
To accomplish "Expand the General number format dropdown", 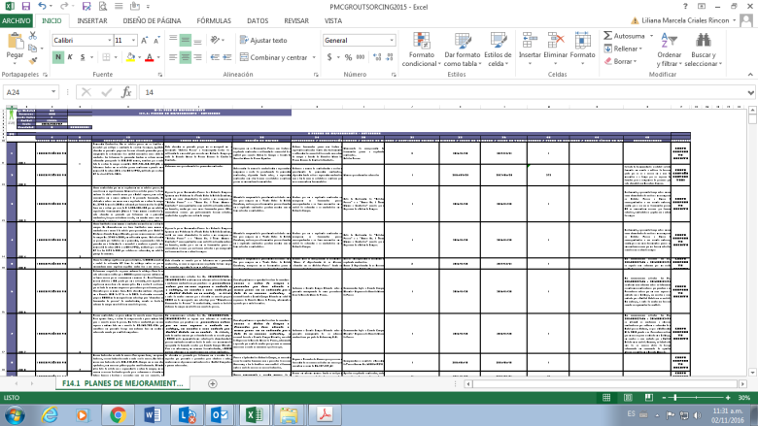I will point(393,41).
